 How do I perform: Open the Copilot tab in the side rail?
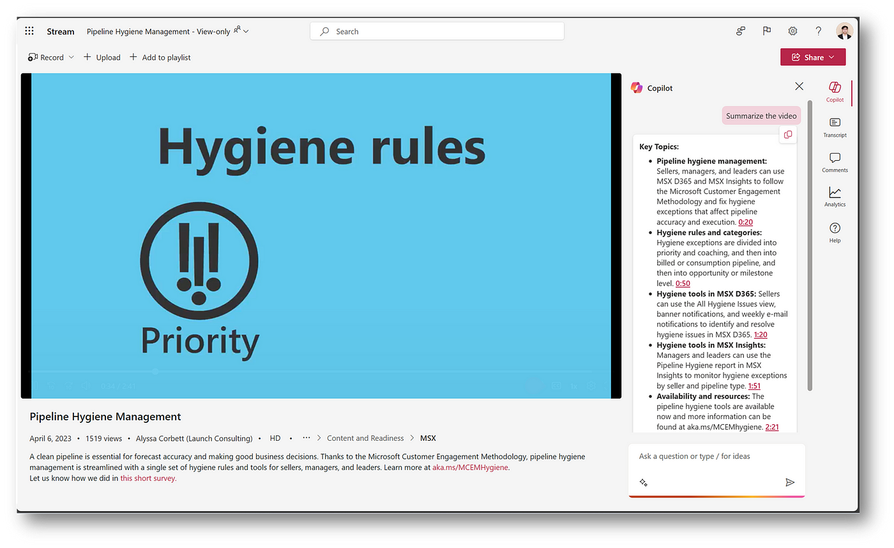coord(835,91)
